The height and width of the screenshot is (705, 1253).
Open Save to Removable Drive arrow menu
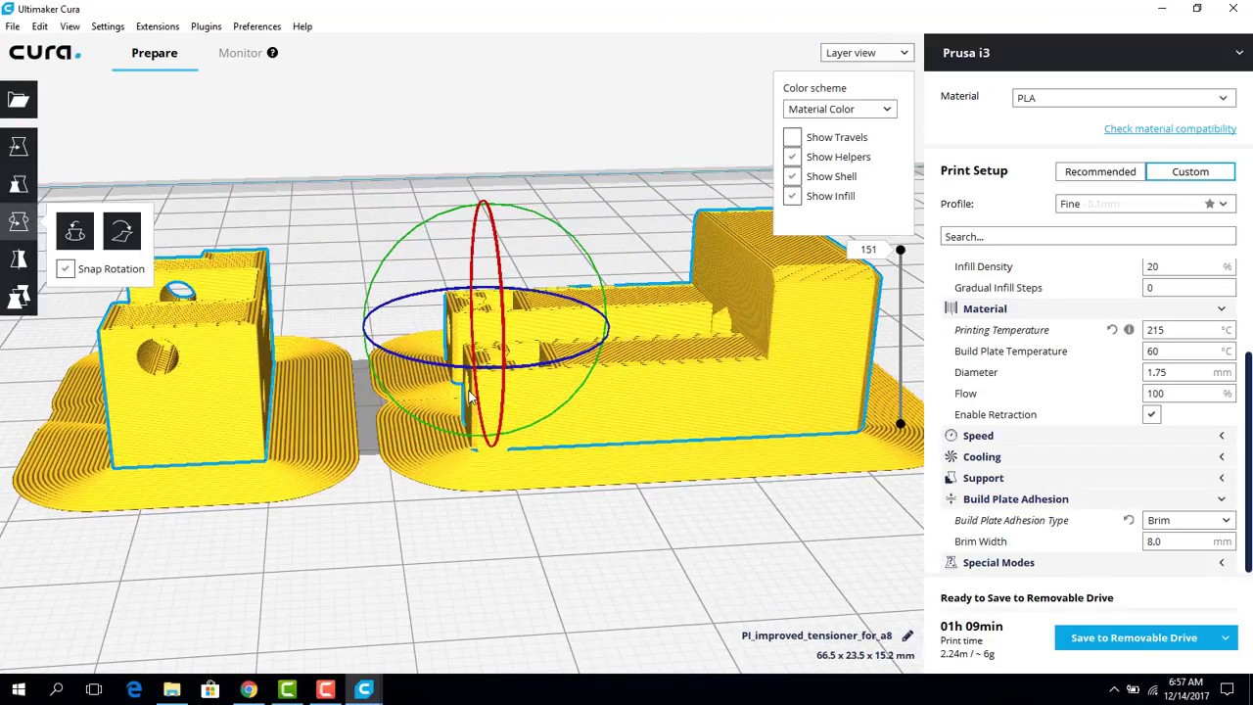(1226, 637)
